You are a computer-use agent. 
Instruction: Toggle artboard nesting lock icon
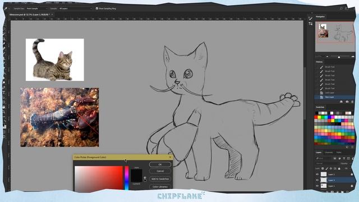point(335,168)
